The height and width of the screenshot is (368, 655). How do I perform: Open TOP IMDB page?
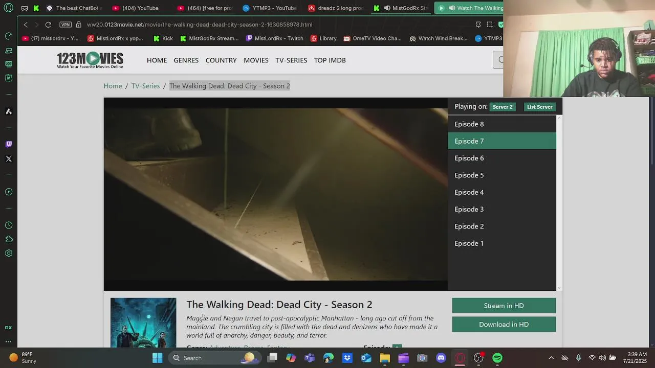[330, 60]
